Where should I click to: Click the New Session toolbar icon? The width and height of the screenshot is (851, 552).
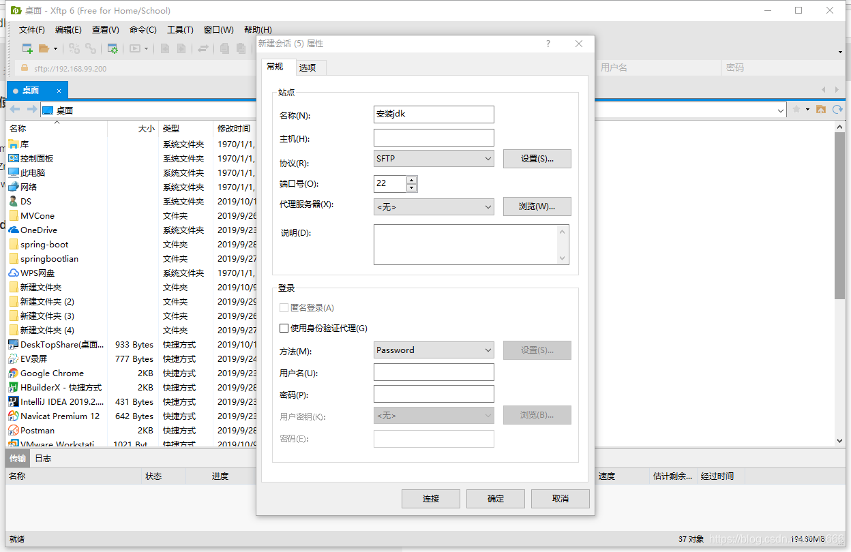pyautogui.click(x=27, y=48)
